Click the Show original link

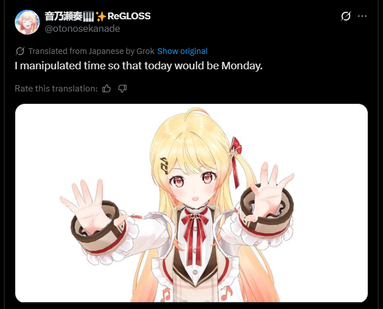(x=182, y=51)
